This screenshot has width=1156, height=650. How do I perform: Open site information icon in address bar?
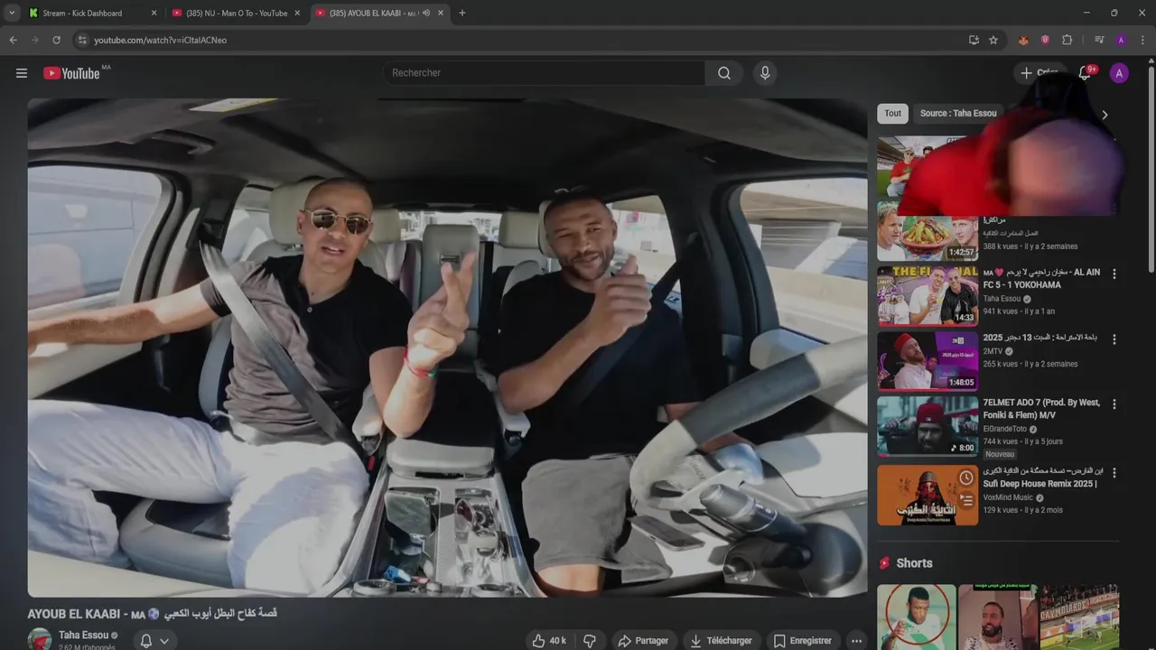pyautogui.click(x=82, y=40)
